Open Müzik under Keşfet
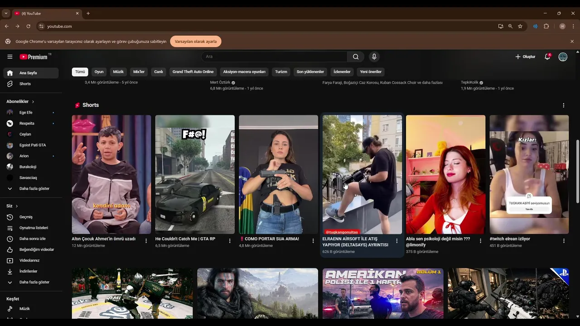The height and width of the screenshot is (326, 580). pyautogui.click(x=31, y=309)
